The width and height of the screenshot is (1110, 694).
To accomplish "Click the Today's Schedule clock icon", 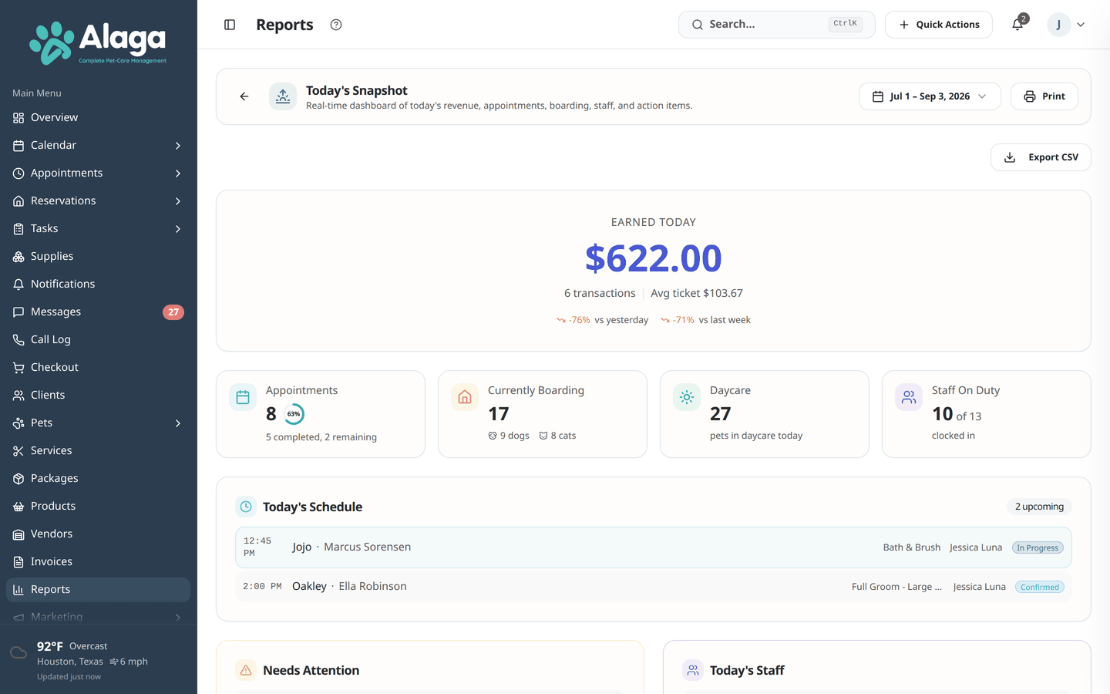I will tap(246, 507).
